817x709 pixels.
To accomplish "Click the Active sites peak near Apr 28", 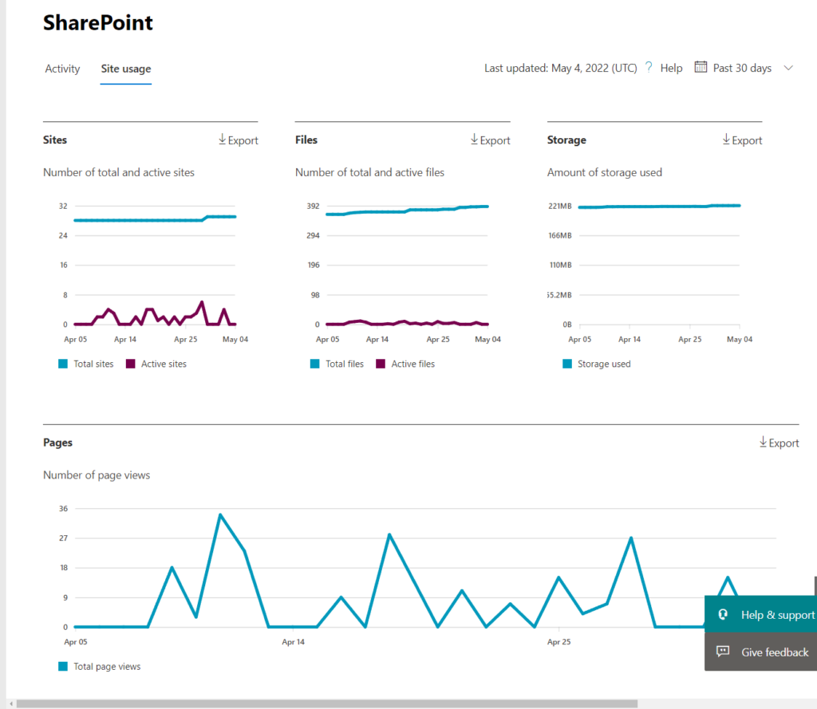I will 202,302.
